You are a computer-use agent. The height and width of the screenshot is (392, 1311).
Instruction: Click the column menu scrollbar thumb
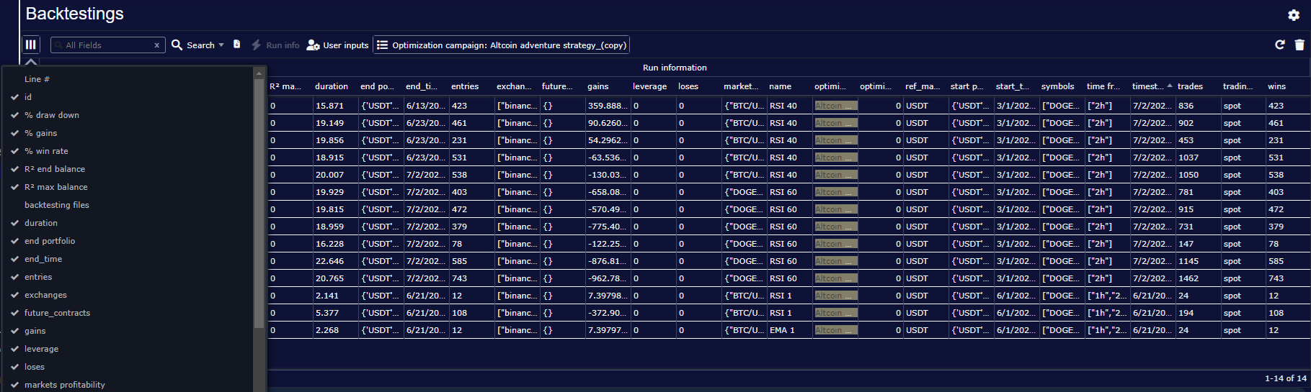click(259, 203)
